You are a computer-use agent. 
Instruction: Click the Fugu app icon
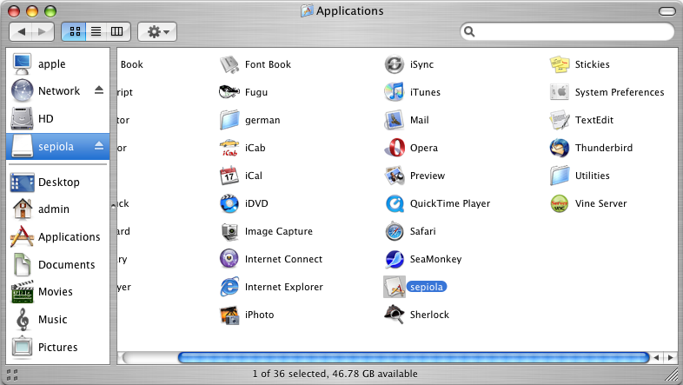tap(229, 92)
